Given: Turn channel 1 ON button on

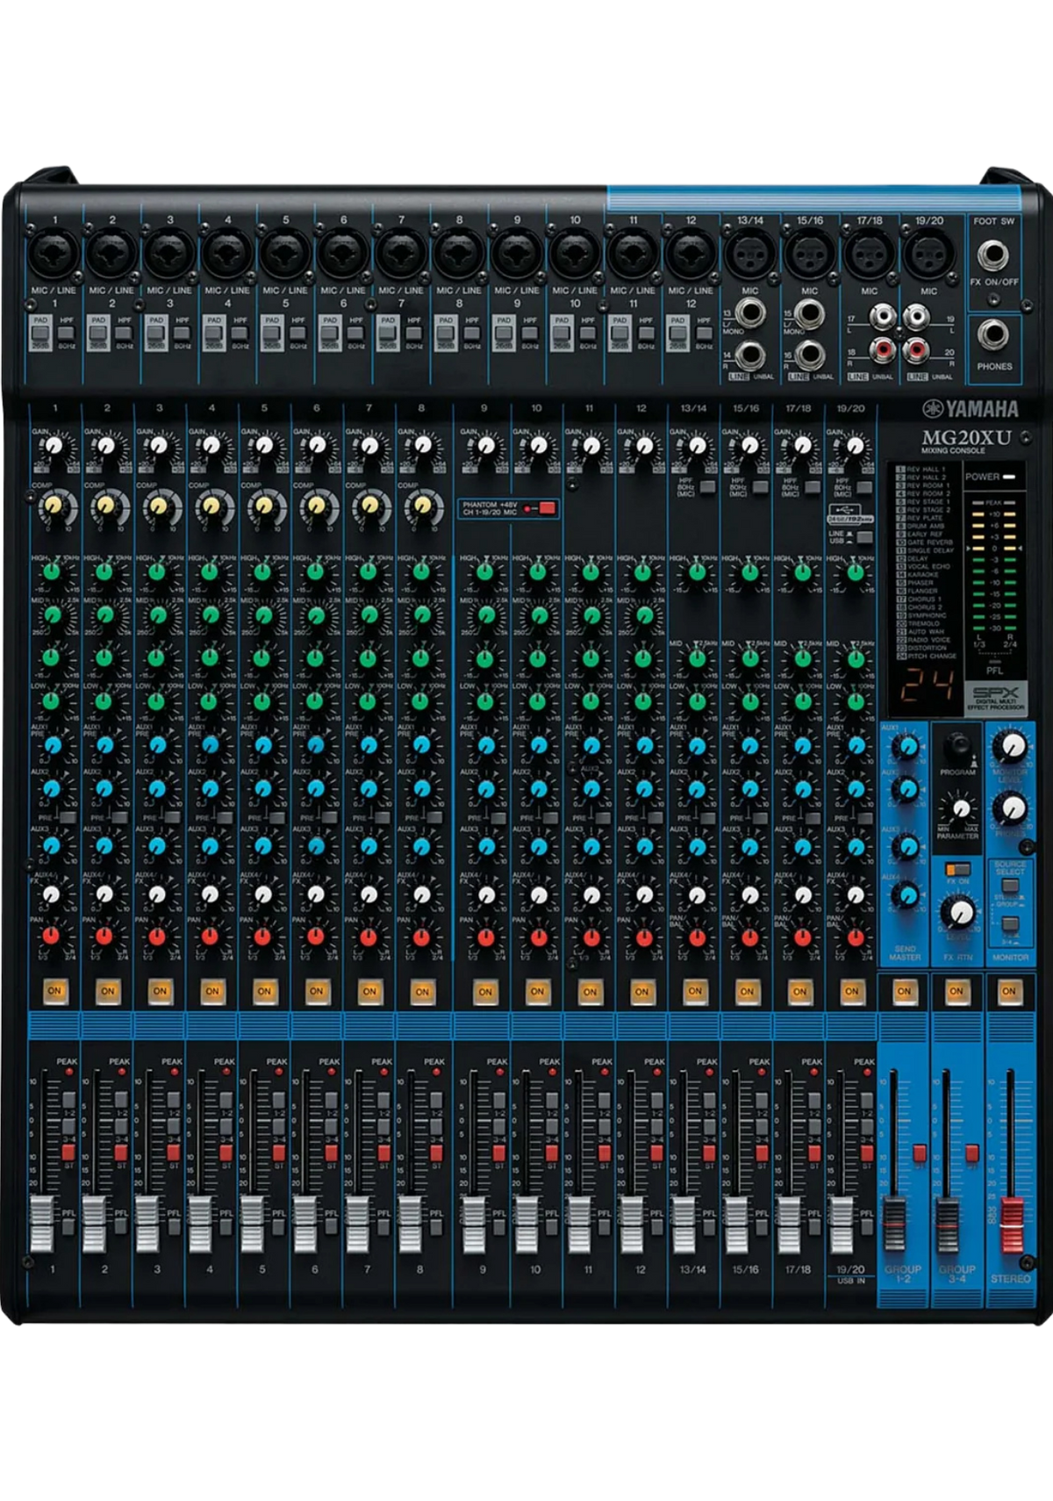Looking at the screenshot, I should [54, 991].
